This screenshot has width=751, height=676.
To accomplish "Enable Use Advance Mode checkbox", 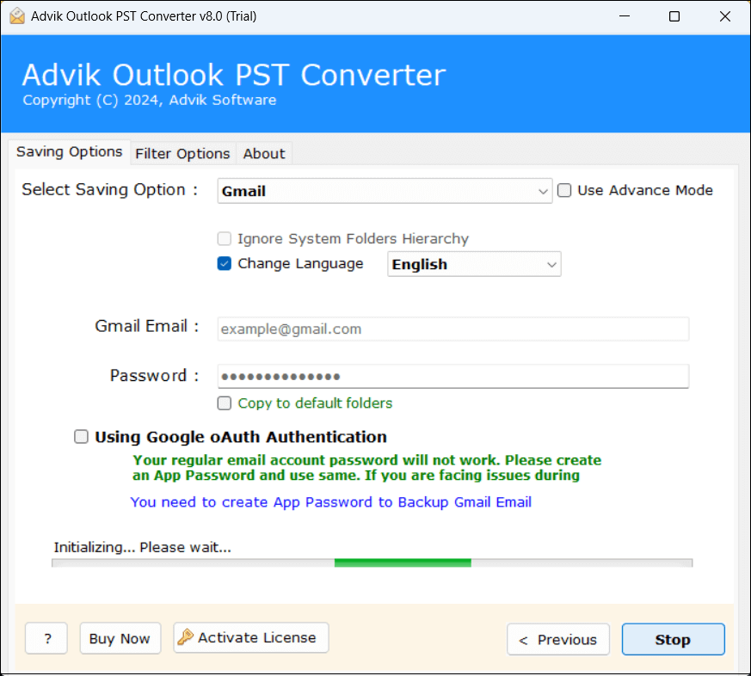I will 564,190.
